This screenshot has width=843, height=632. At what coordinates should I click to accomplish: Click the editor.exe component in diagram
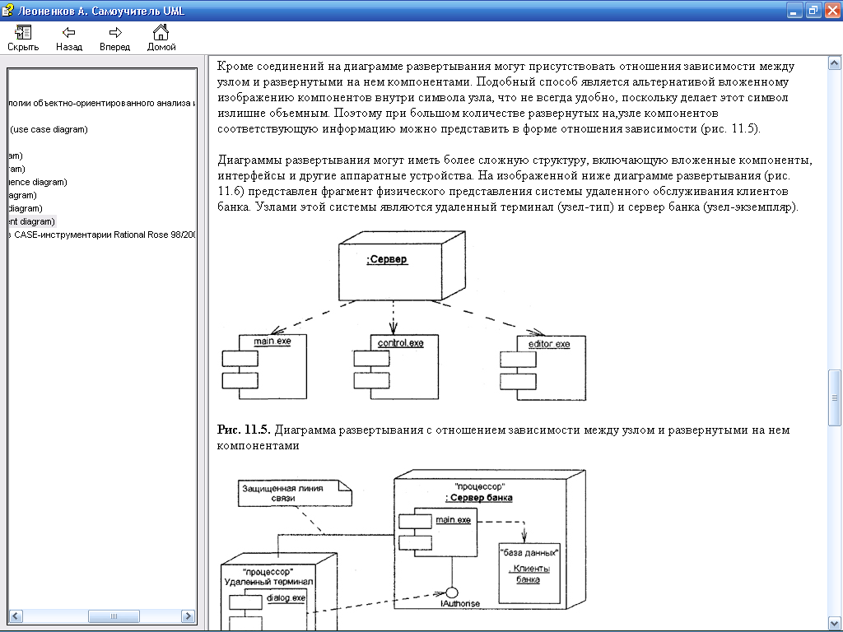543,368
